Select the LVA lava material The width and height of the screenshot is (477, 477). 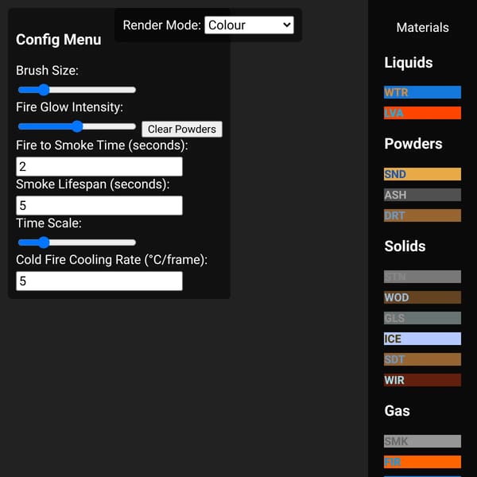click(x=422, y=113)
